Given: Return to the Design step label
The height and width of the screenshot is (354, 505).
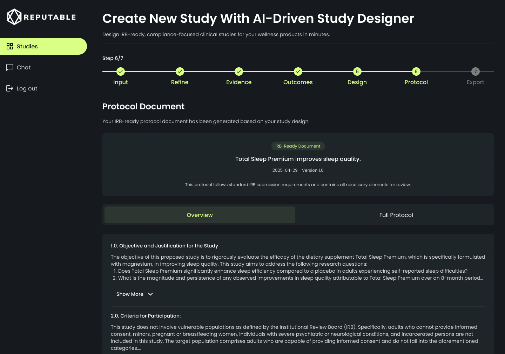Looking at the screenshot, I should [357, 82].
